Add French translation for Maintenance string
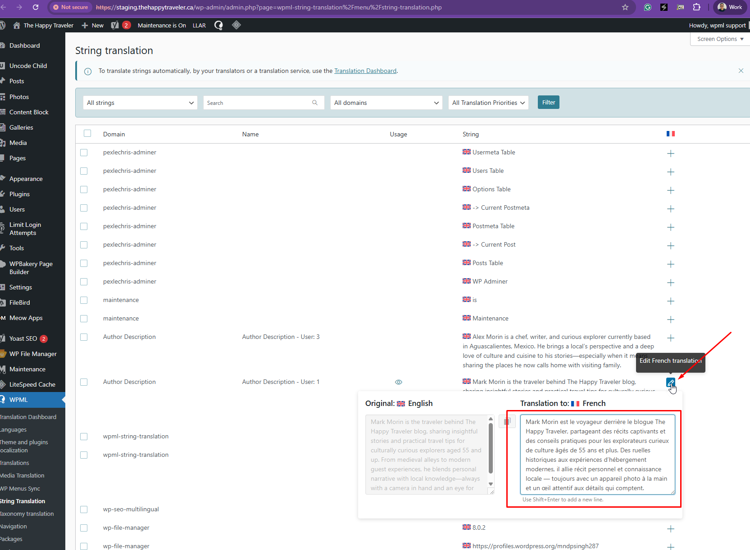This screenshot has width=750, height=550. tap(671, 320)
